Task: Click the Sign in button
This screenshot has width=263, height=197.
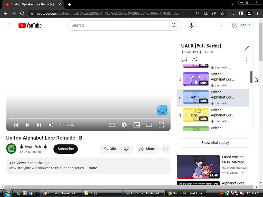Action: (241, 25)
